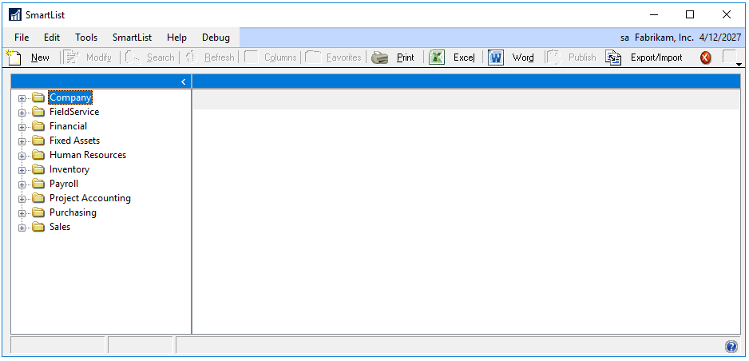
Task: Click the Word button label
Action: click(x=523, y=58)
